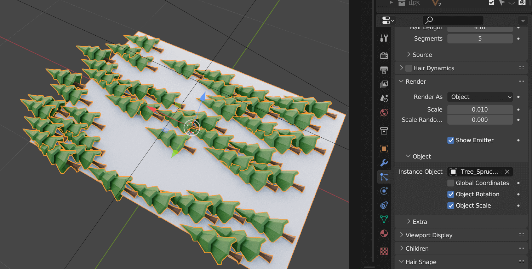Click the Scale value field
Viewport: 532px width, 269px height.
pos(480,110)
